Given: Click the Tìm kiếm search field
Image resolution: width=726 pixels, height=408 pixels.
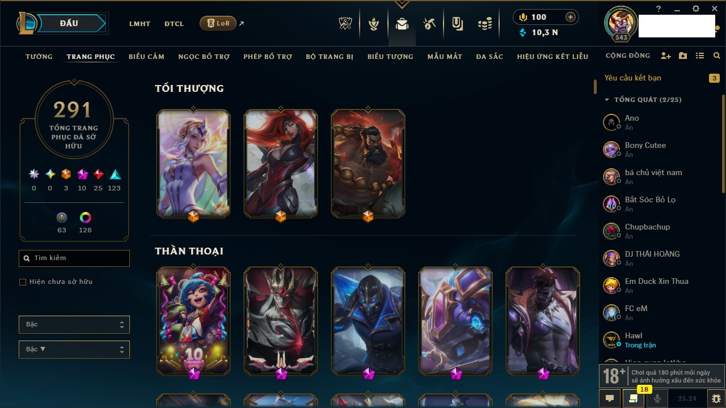Looking at the screenshot, I should 74,258.
